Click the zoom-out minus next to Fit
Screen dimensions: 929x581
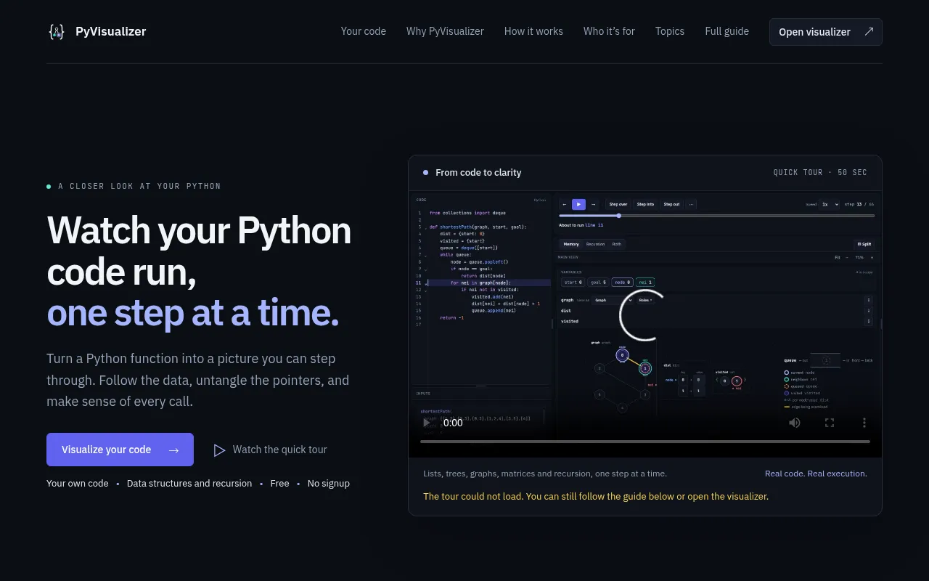click(846, 257)
